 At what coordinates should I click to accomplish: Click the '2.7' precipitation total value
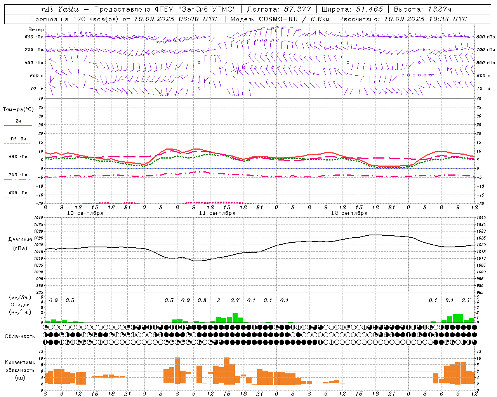pyautogui.click(x=466, y=300)
